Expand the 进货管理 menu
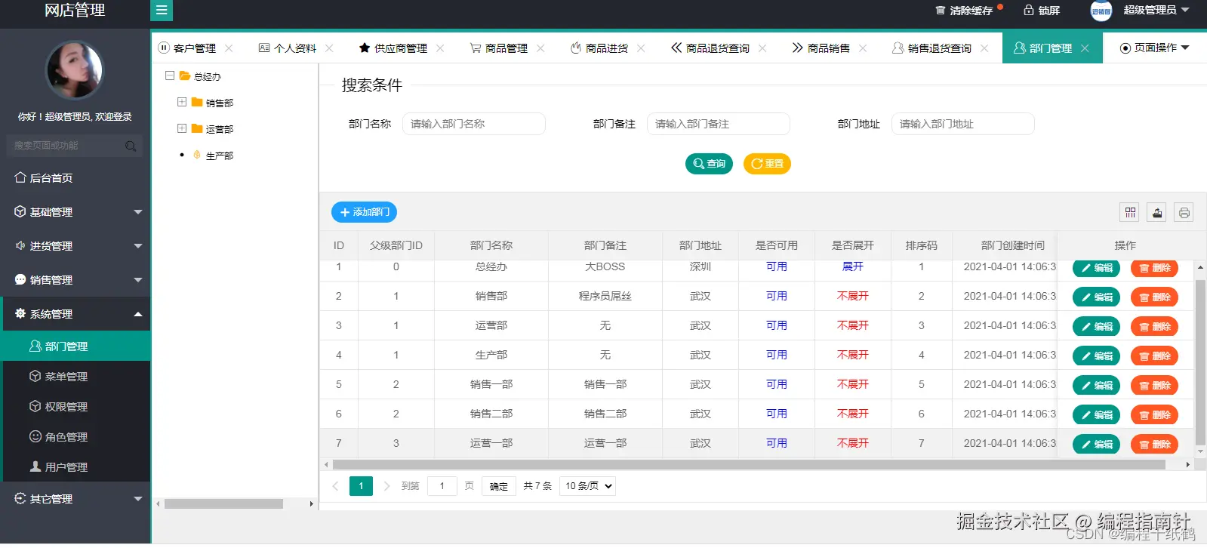This screenshot has height=548, width=1207. (x=75, y=246)
